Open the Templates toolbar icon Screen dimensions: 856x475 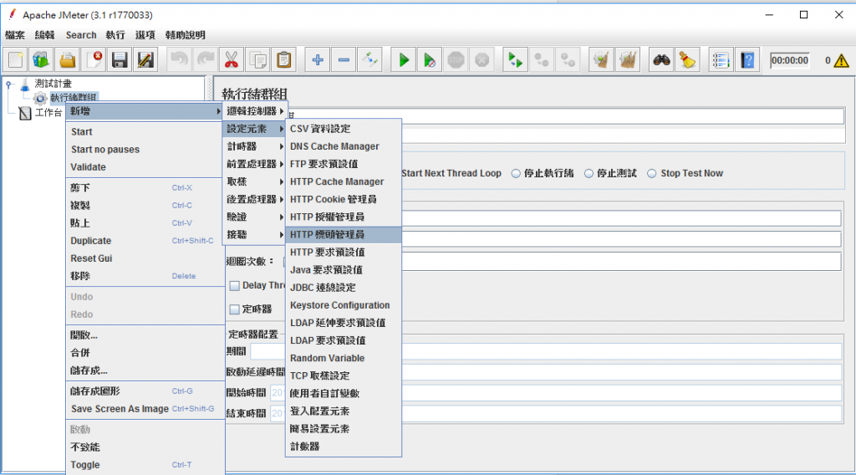[41, 60]
